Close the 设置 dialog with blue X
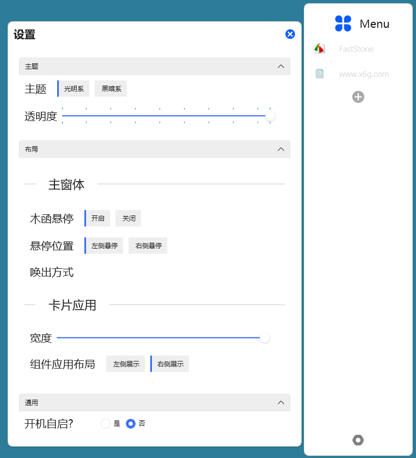 290,34
